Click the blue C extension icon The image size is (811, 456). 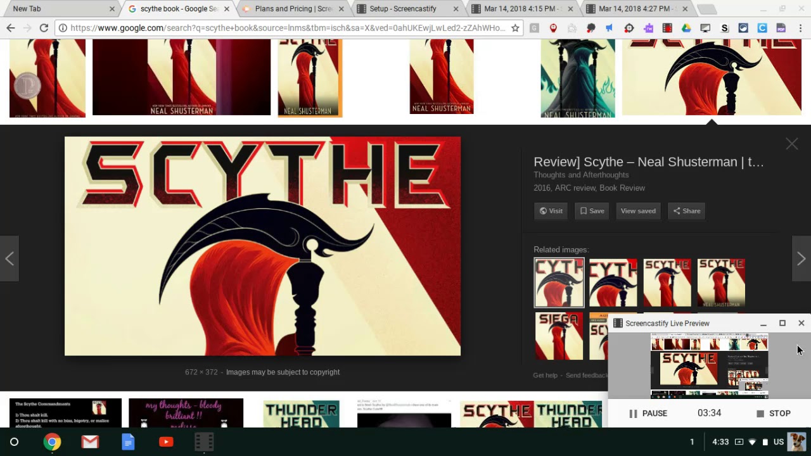point(762,28)
